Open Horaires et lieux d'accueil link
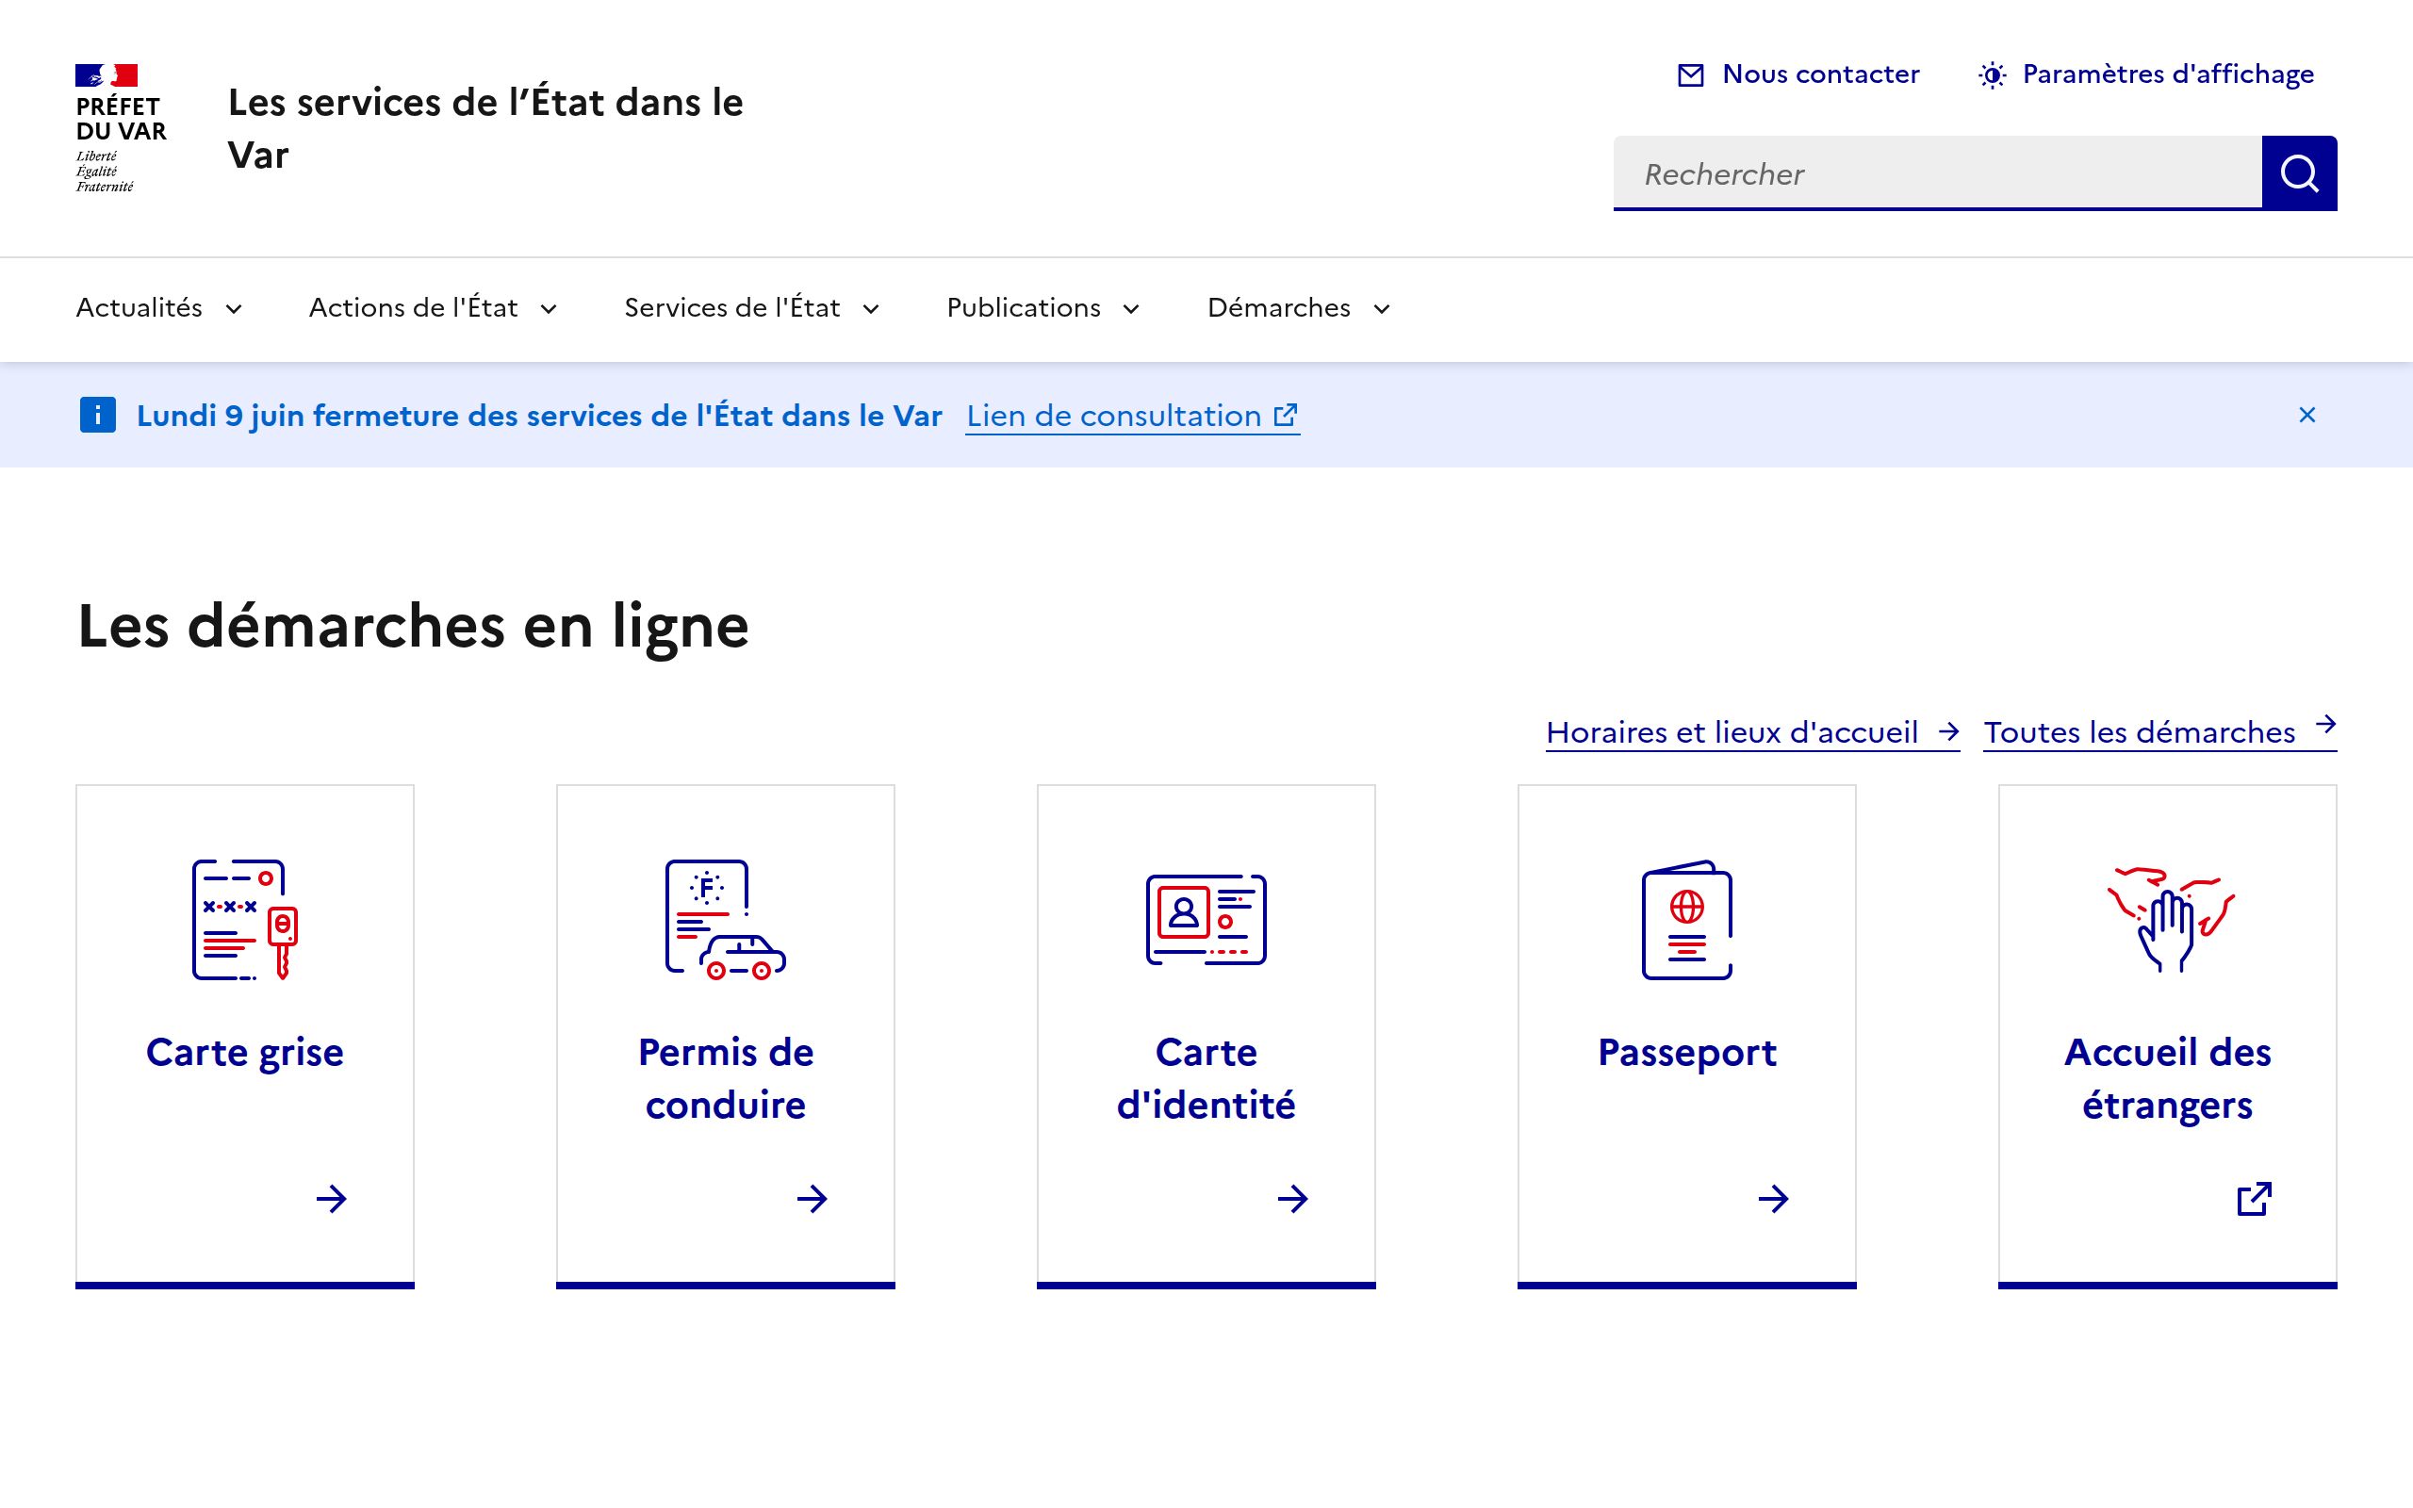Image resolution: width=2413 pixels, height=1508 pixels. (1752, 732)
